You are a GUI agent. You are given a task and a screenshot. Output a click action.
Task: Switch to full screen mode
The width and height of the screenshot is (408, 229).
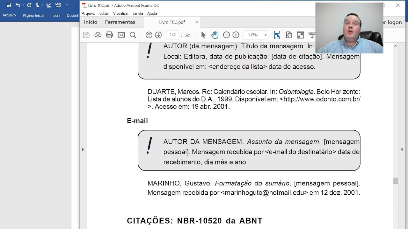click(300, 35)
